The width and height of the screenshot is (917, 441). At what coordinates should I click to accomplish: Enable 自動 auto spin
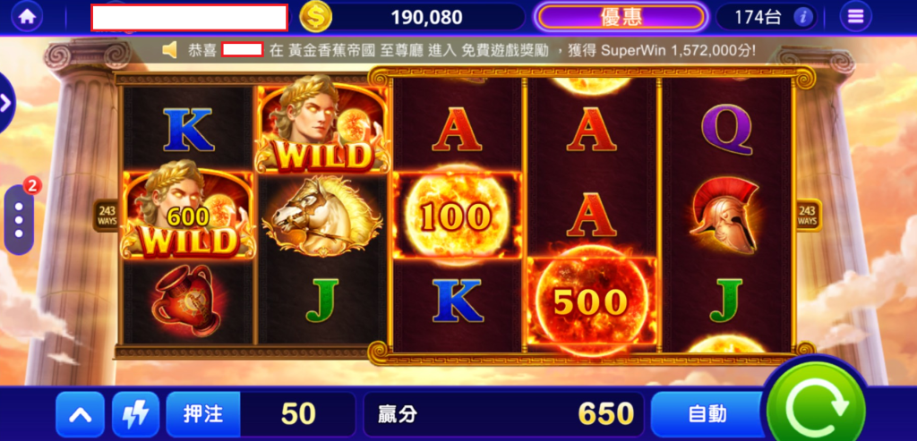707,414
